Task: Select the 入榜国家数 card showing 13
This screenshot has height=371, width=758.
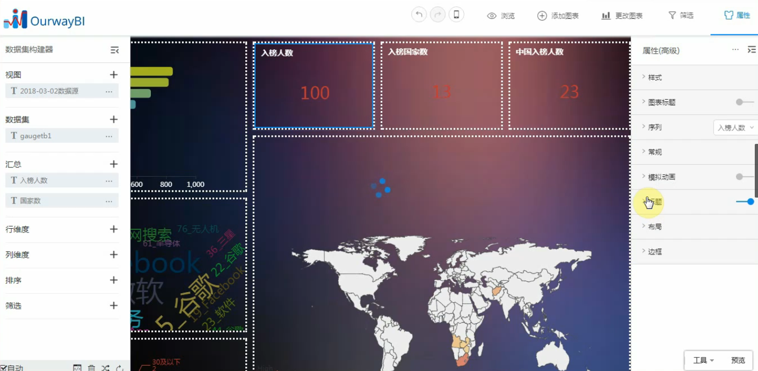Action: (x=441, y=85)
